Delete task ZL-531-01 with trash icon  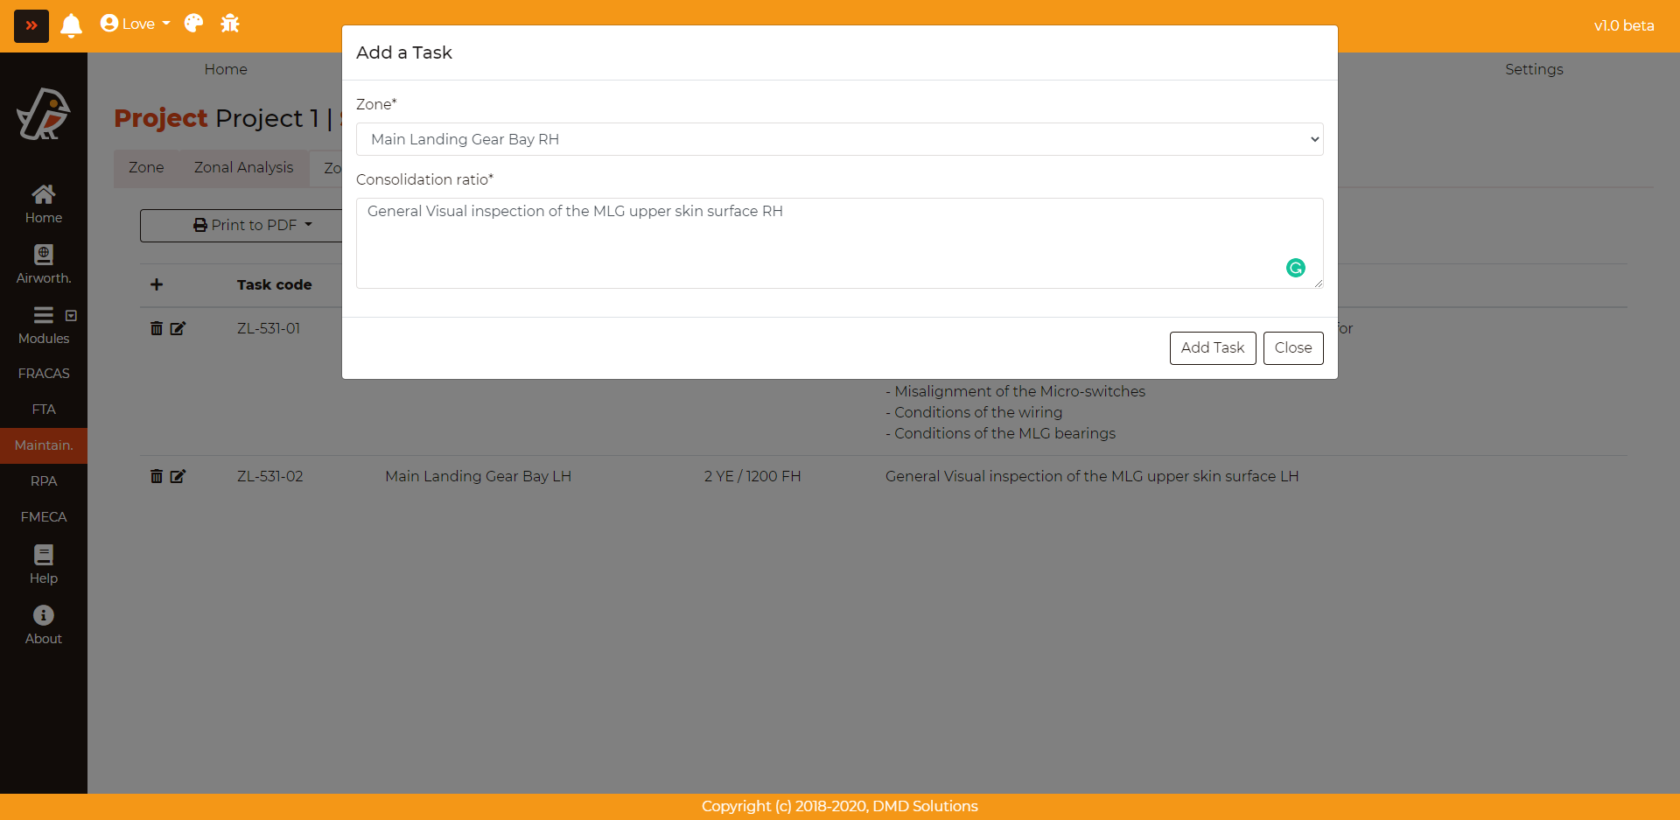coord(157,328)
